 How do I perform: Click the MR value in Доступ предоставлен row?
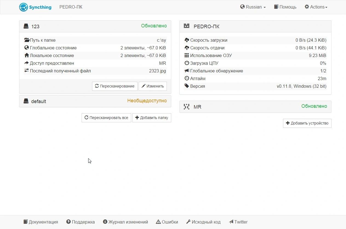pos(162,63)
